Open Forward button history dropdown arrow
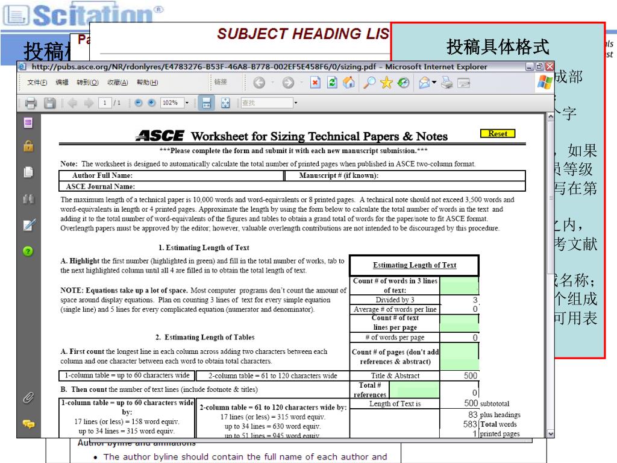 301,82
